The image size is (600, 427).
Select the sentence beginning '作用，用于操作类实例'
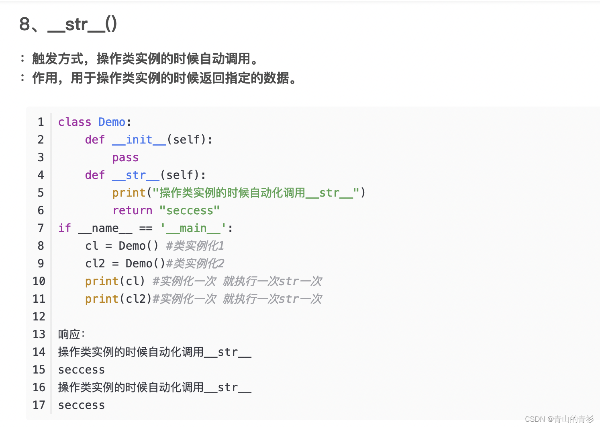165,78
